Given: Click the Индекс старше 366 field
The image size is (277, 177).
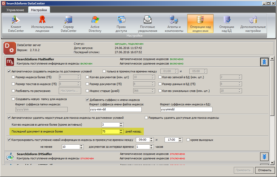Looking at the screenshot, I should pyautogui.click(x=144, y=91).
